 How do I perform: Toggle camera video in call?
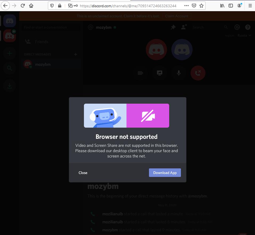coord(140,73)
